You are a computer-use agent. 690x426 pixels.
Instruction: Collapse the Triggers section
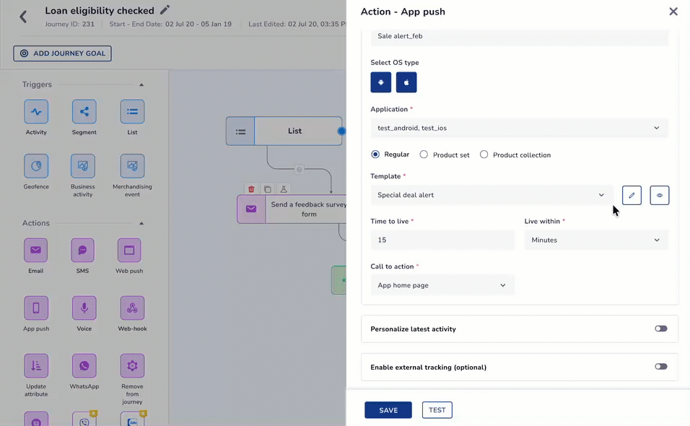tap(141, 84)
